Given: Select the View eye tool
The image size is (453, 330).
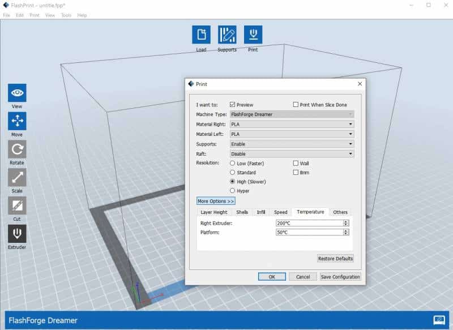Looking at the screenshot, I should point(17,93).
